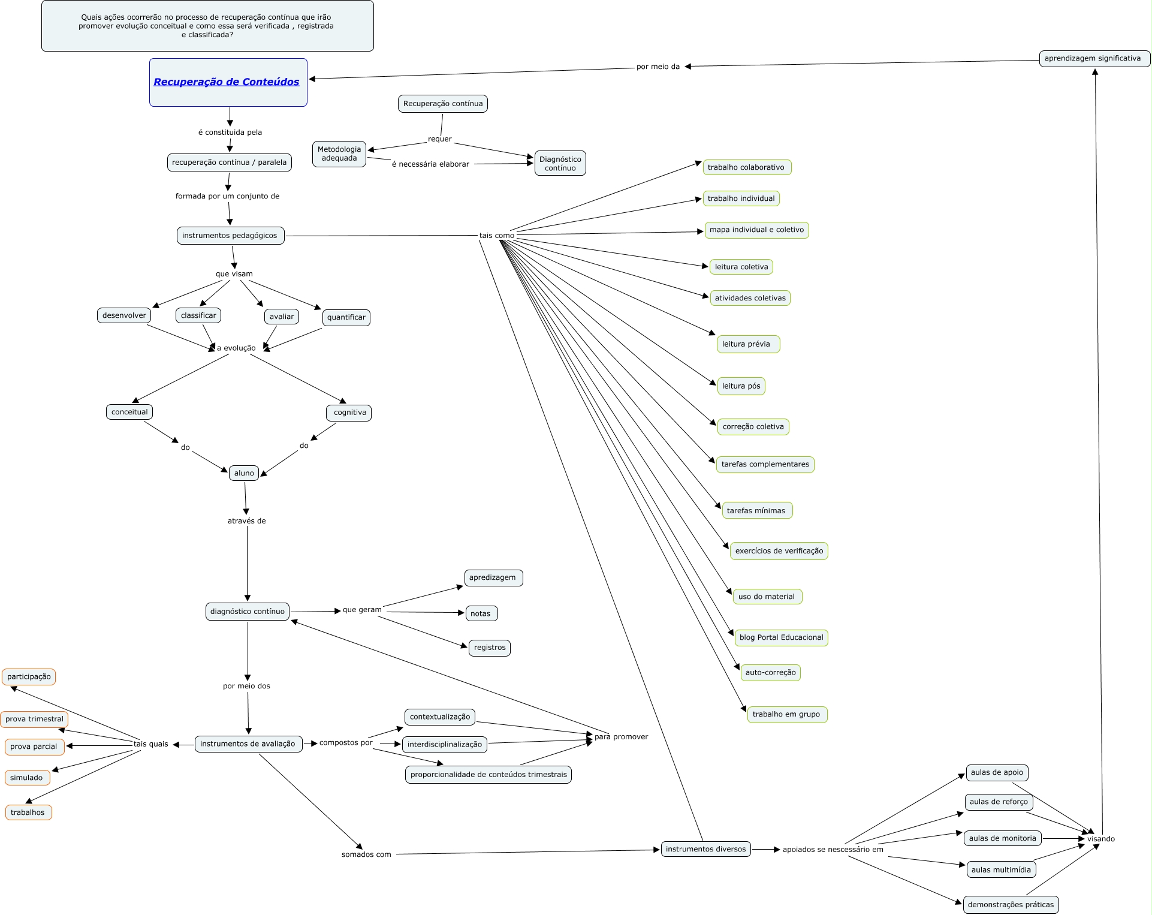Click the 'aulas de monitoria' node
This screenshot has height=915, width=1152.
[x=1002, y=838]
